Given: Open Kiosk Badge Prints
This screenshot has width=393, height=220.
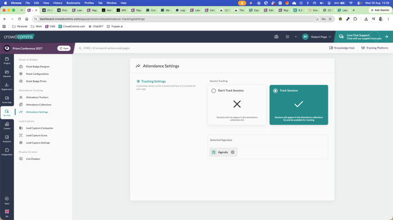Looking at the screenshot, I should (x=36, y=81).
